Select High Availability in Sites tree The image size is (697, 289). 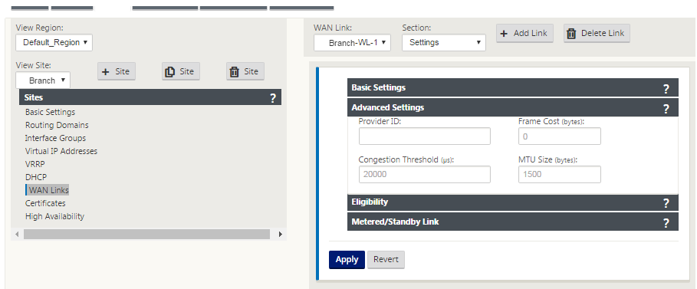pos(54,216)
